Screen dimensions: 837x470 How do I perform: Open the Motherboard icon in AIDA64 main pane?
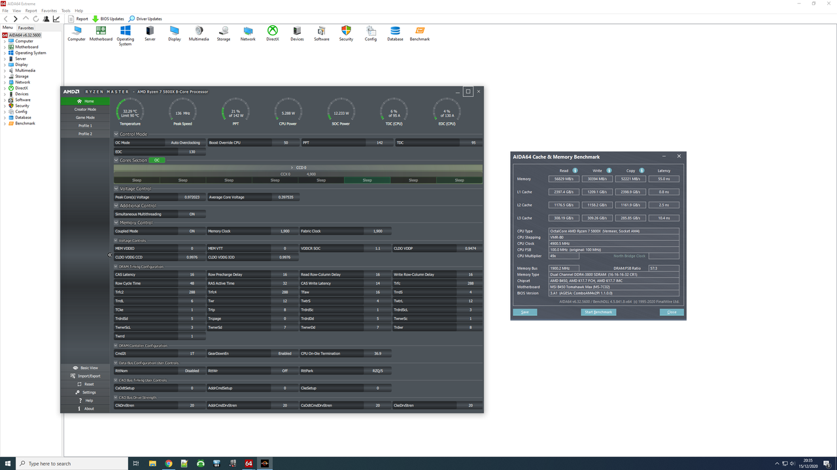pyautogui.click(x=101, y=31)
